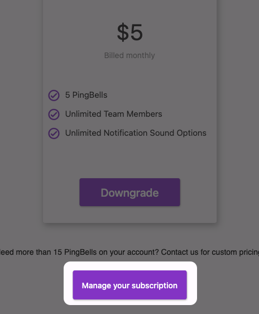Select the $5 price heading
Viewport: 259px width, 314px height.
pos(130,32)
